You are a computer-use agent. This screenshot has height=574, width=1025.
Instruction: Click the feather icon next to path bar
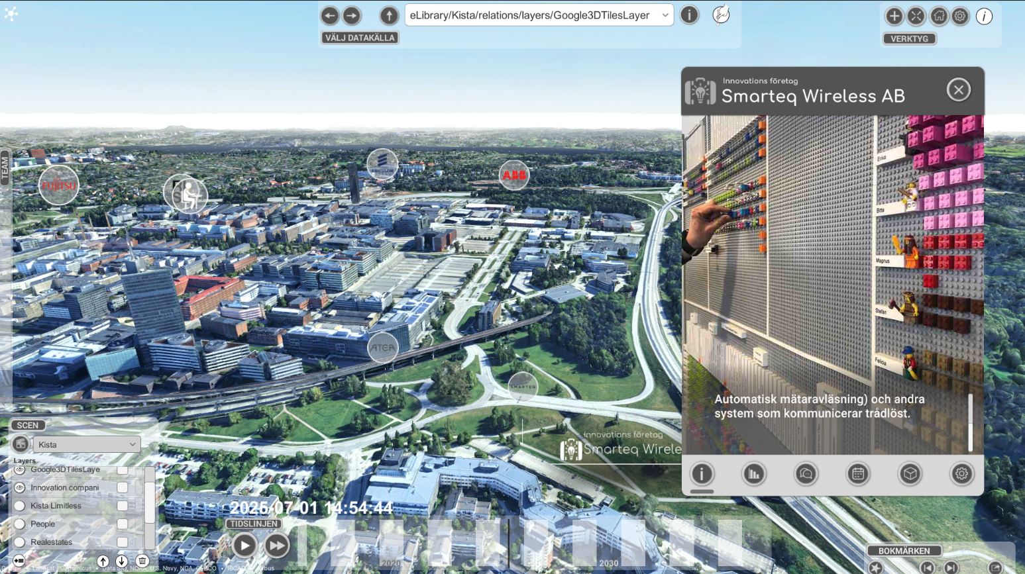[x=721, y=15]
